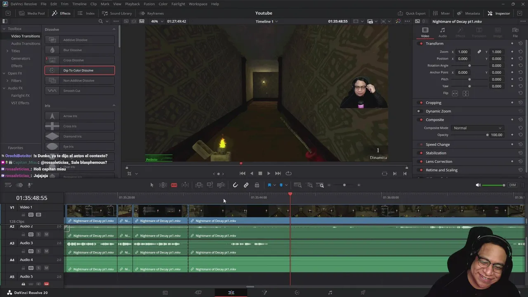Open the Deliver page rocket icon

(x=363, y=292)
